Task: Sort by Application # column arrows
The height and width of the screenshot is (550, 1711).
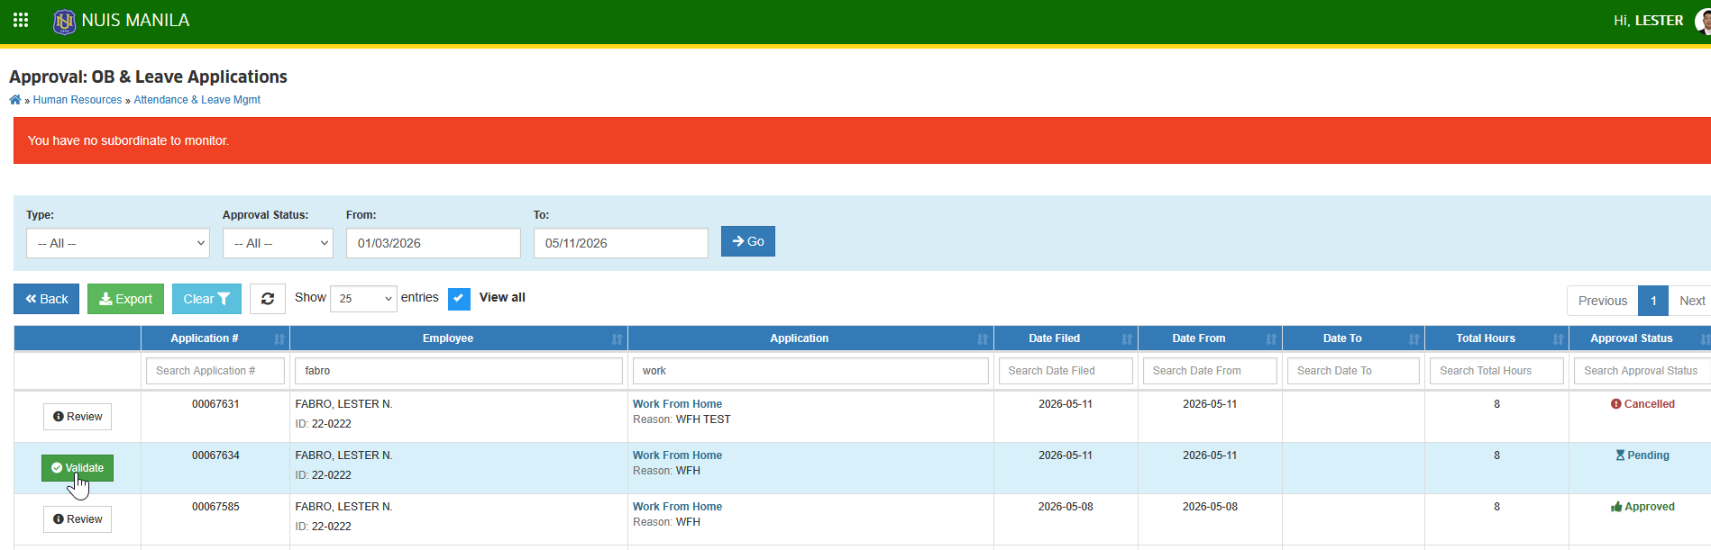Action: [279, 338]
